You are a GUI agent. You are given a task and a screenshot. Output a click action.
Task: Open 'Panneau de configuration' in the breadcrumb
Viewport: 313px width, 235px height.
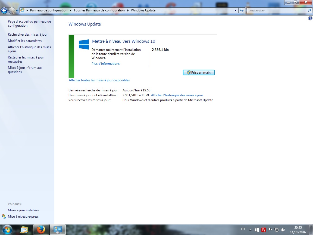point(49,10)
